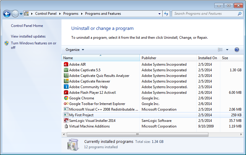Click the Virtual Machine Additions icon

66,126
